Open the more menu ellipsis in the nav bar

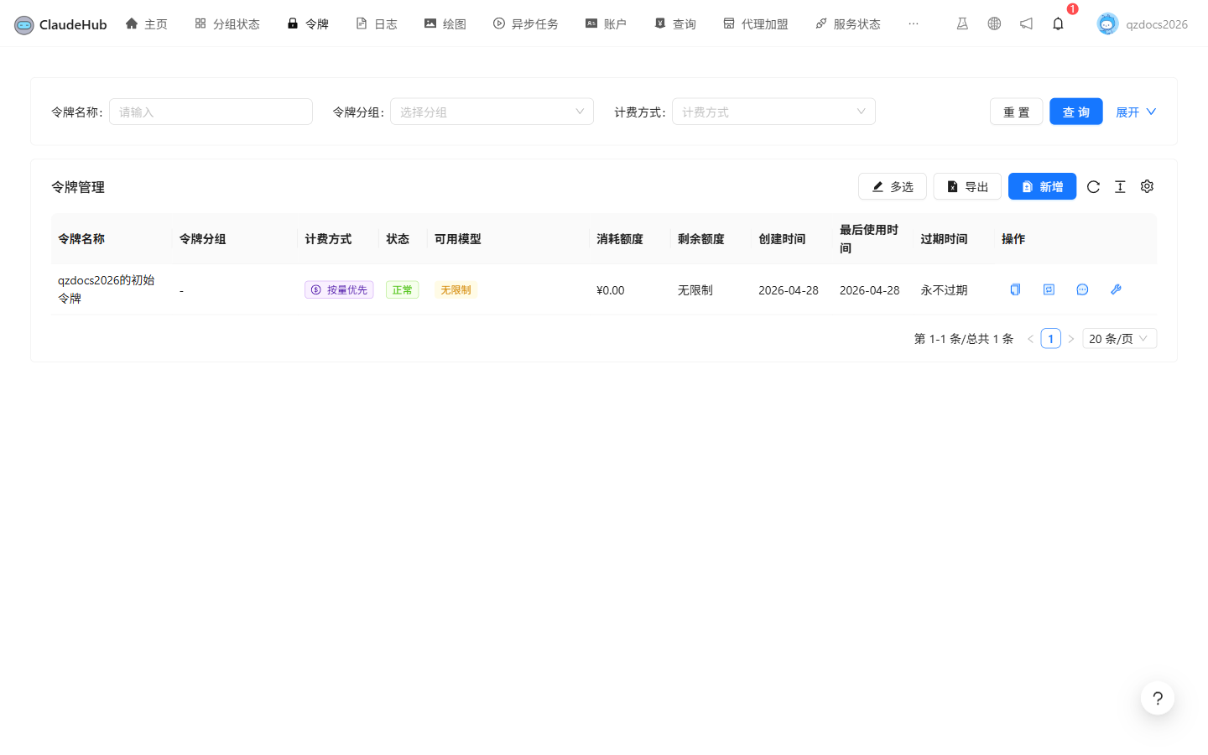(914, 23)
